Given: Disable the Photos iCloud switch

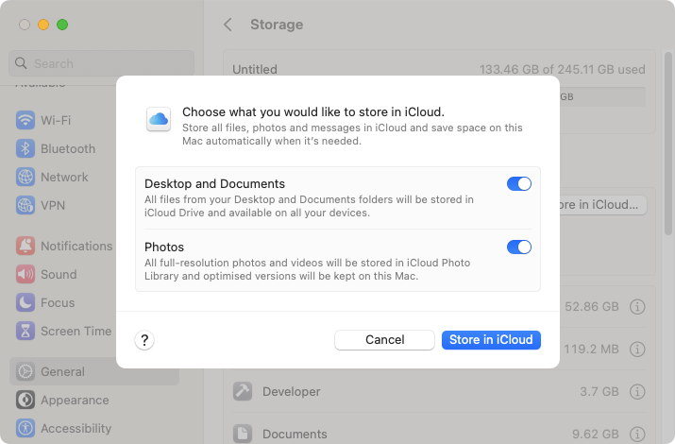Looking at the screenshot, I should tap(518, 248).
